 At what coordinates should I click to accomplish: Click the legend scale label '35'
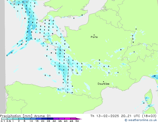60,121
